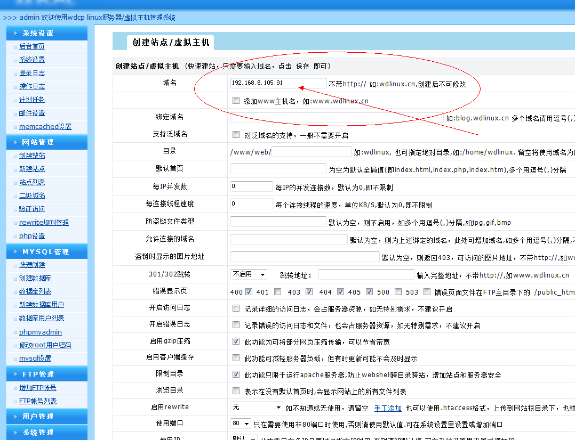Click the 目录 path input field

point(312,151)
